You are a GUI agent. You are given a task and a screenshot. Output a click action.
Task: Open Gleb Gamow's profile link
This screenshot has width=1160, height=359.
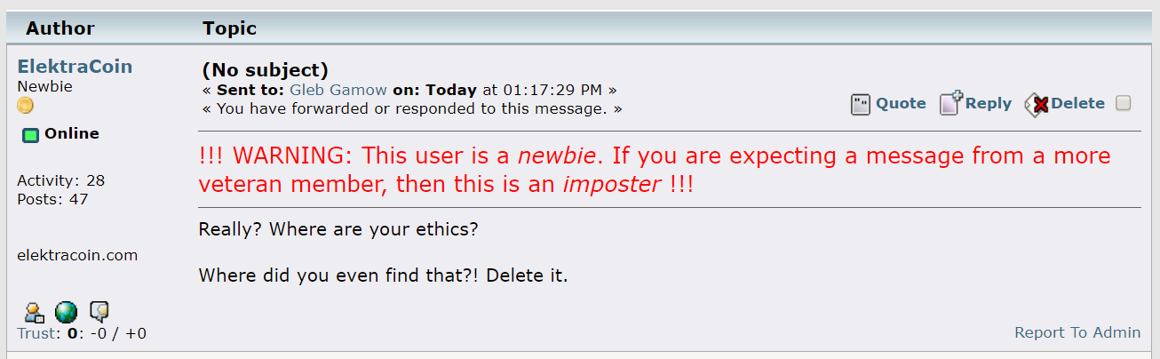point(338,90)
